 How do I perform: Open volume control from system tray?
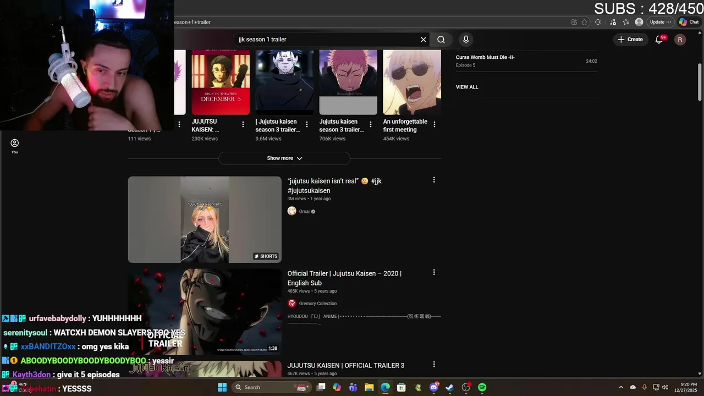coord(665,387)
